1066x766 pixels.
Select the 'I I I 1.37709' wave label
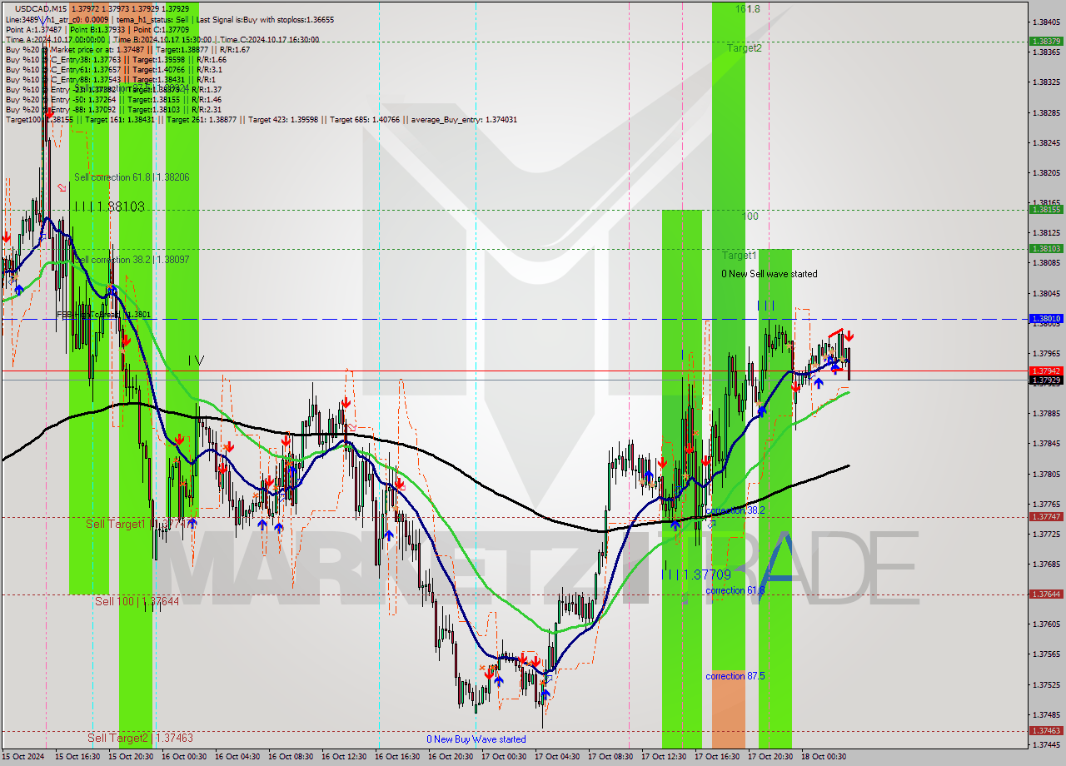696,574
